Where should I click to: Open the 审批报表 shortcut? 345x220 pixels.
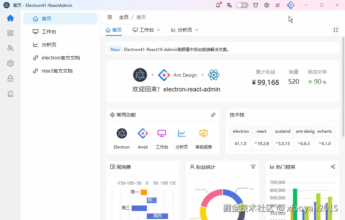pyautogui.click(x=204, y=139)
